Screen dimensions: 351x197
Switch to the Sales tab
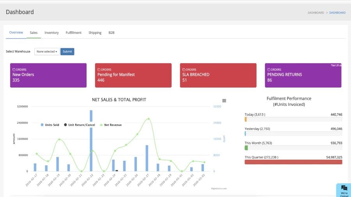34,33
